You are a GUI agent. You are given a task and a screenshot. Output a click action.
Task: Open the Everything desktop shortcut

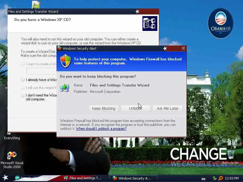point(12,136)
